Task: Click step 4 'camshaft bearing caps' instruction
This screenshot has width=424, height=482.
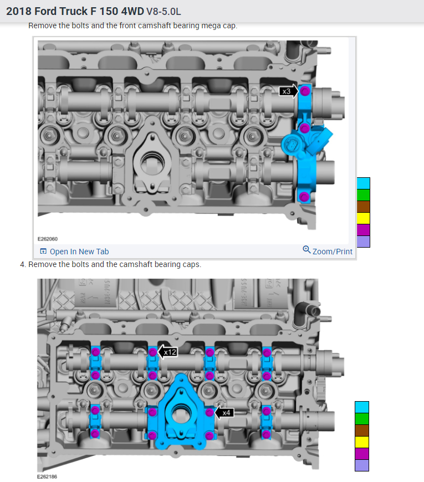Action: click(x=114, y=264)
